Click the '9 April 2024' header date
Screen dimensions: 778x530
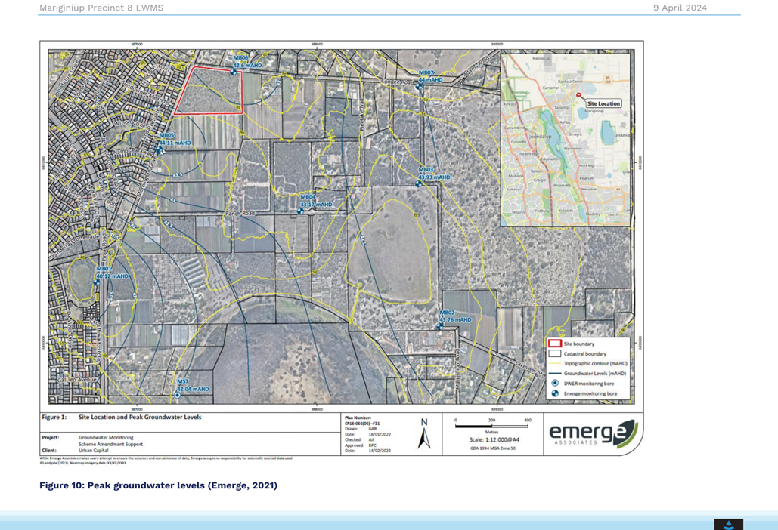point(680,8)
